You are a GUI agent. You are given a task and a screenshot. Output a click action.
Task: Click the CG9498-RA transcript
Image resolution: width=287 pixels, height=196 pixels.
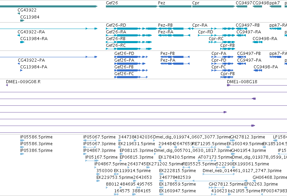[257, 42]
